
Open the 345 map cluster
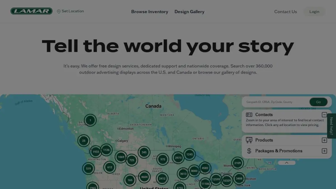point(144,152)
